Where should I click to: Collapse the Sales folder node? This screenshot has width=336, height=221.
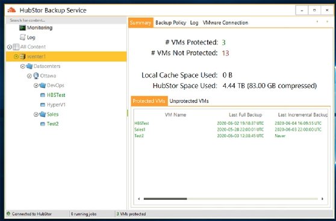click(36, 114)
